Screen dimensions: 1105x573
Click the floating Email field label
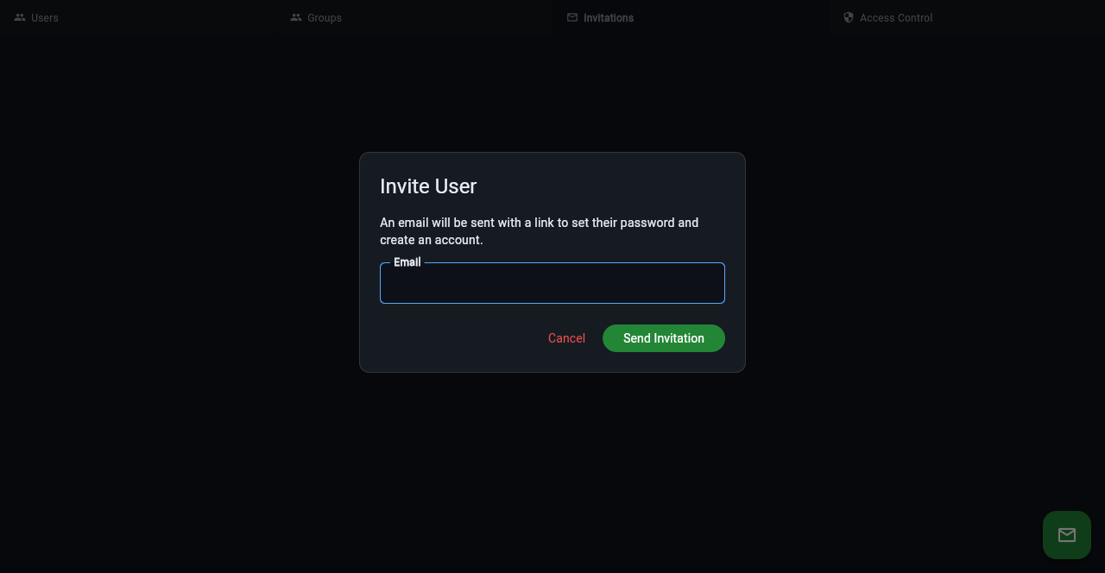[407, 262]
